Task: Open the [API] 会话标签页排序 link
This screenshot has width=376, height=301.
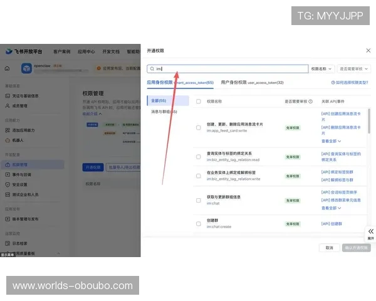Action: point(339,193)
